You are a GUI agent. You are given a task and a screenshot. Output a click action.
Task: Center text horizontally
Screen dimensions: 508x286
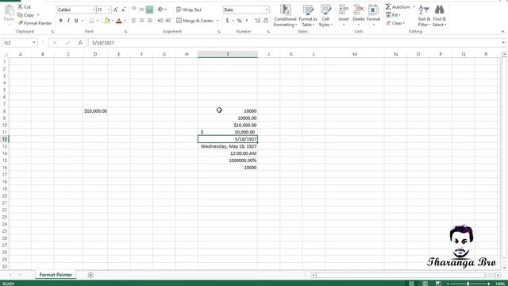pos(141,21)
